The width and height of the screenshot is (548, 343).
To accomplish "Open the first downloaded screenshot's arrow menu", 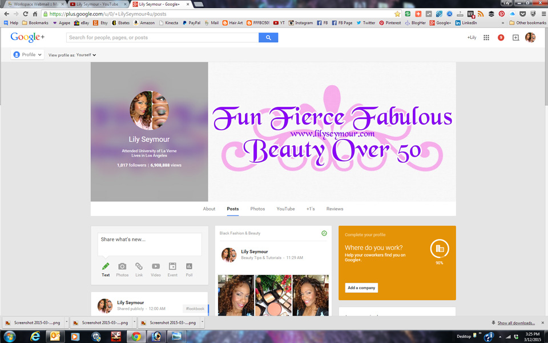I will pyautogui.click(x=66, y=322).
